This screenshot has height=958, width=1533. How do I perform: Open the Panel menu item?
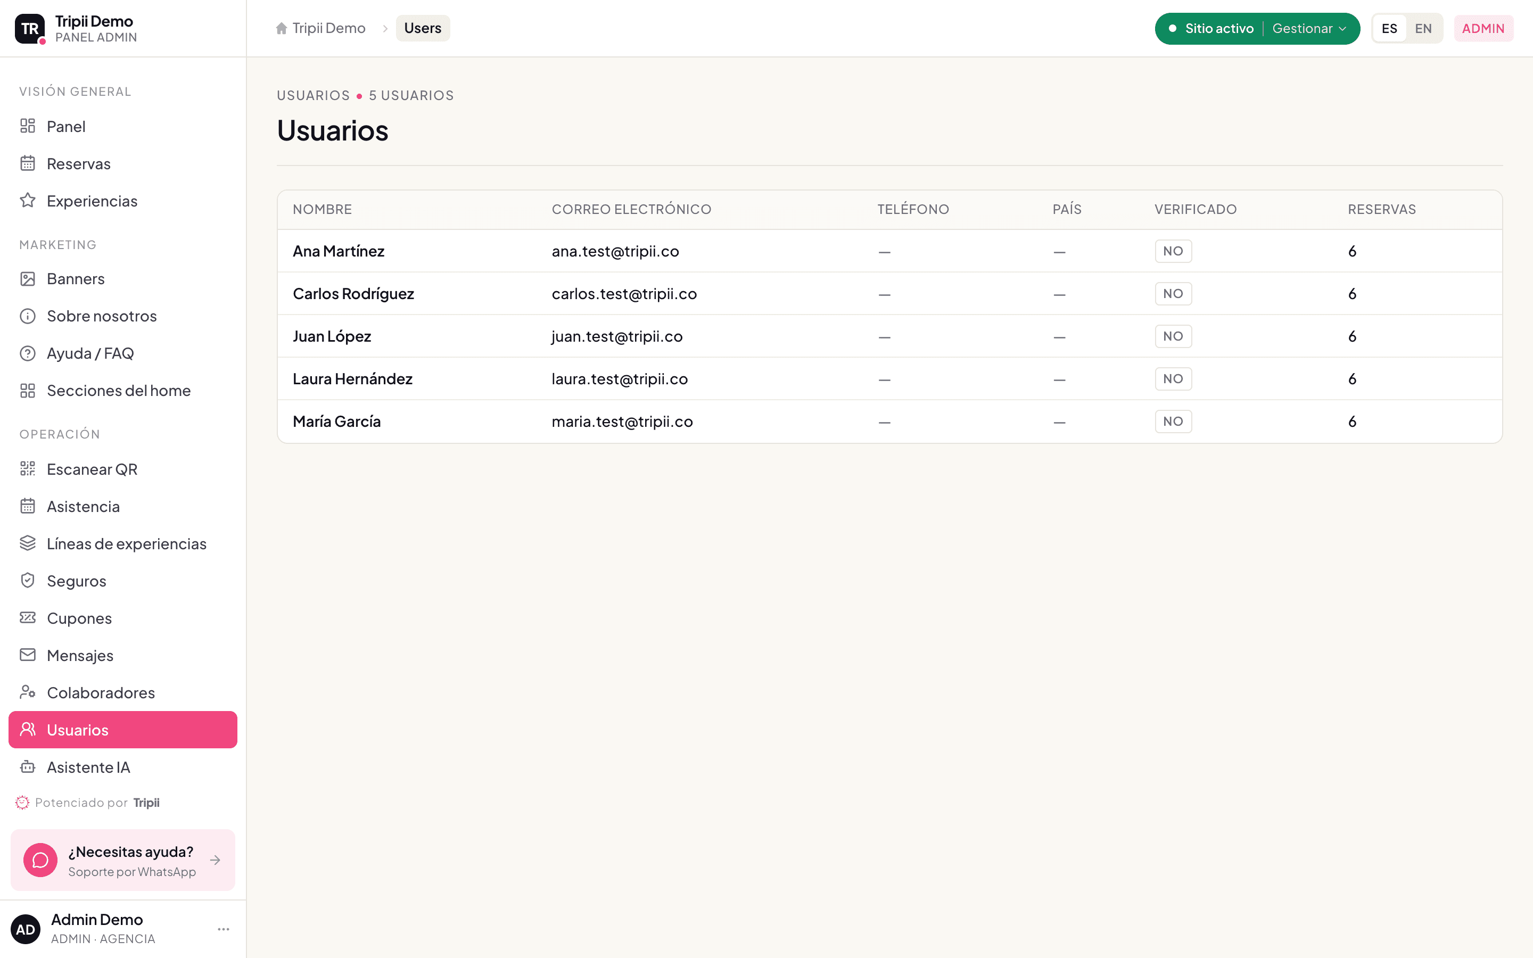[x=123, y=126]
